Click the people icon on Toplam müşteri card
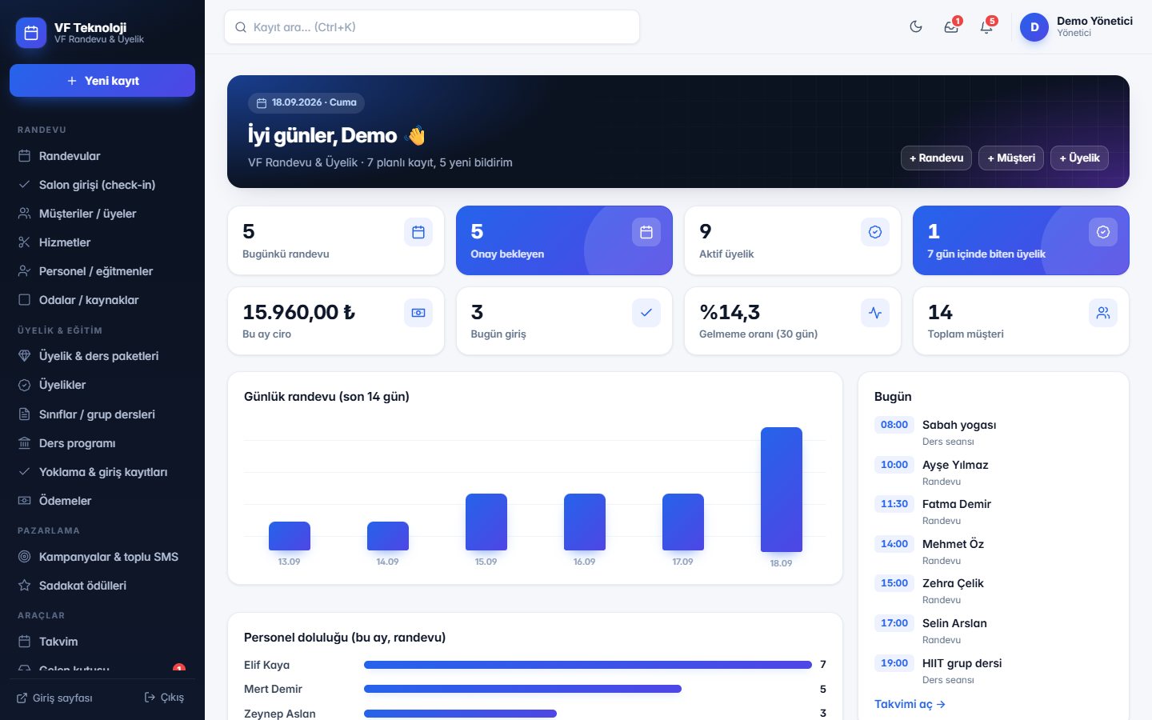The height and width of the screenshot is (720, 1152). 1103,313
